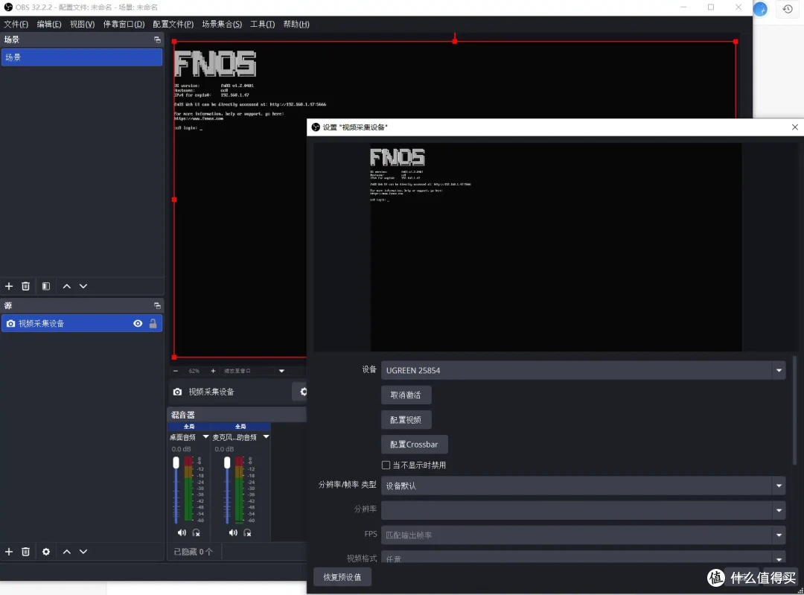804x595 pixels.
Task: Toggle lock on video capture source
Action: click(x=153, y=324)
